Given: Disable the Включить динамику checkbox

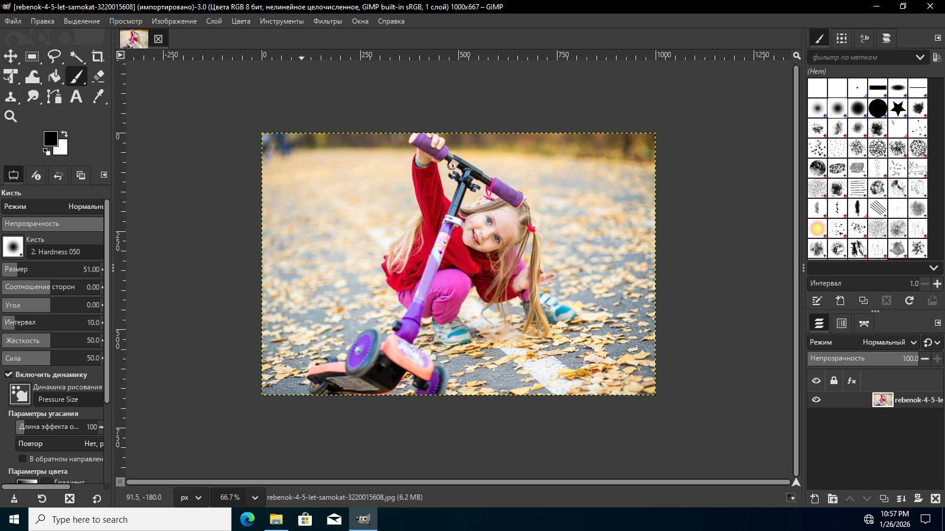Looking at the screenshot, I should point(9,374).
